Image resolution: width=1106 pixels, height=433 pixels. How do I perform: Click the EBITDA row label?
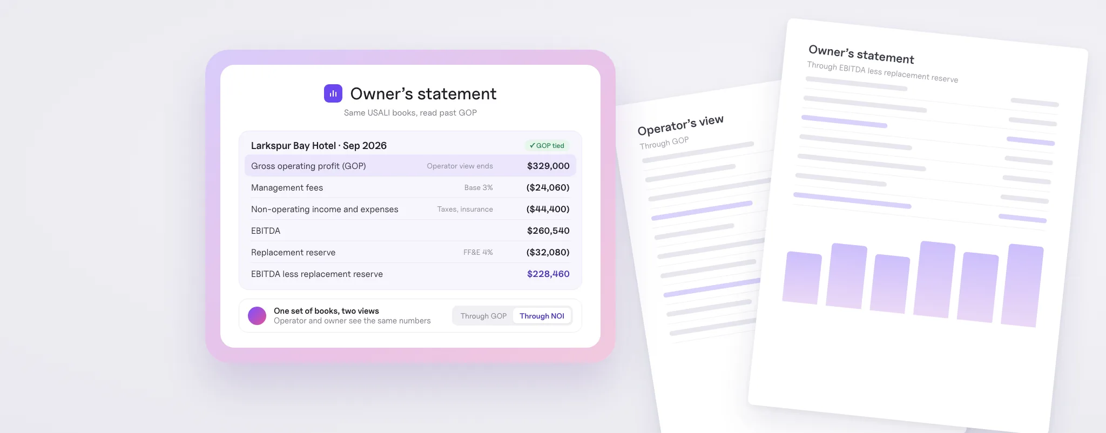tap(266, 231)
